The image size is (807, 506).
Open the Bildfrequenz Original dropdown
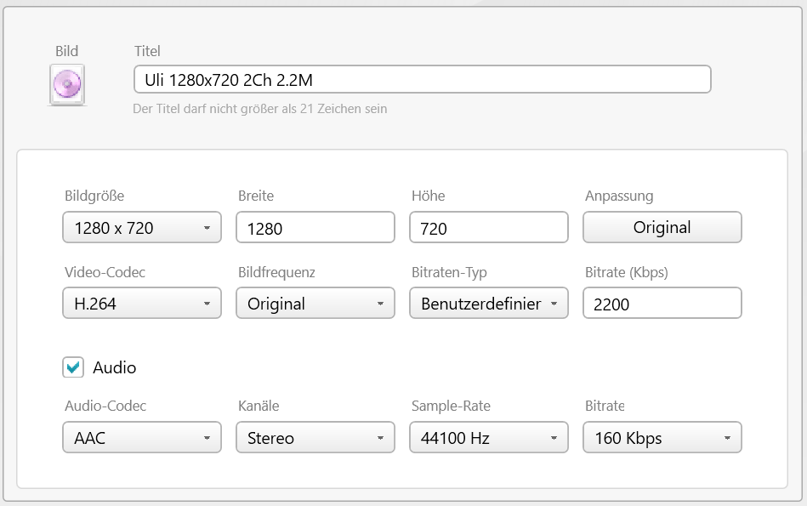tap(315, 304)
